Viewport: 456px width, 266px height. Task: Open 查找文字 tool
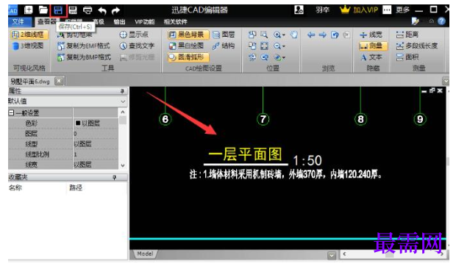coord(137,46)
